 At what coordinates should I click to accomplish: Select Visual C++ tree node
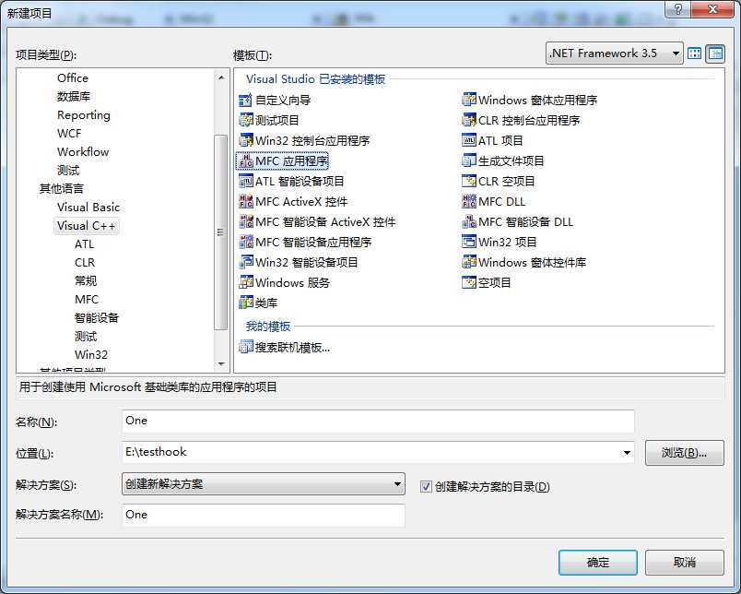coord(86,226)
